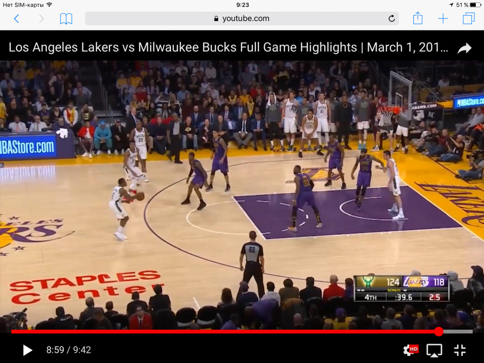Cast video with the AirPlay icon
Viewport: 484px width, 363px height.
[x=434, y=350]
